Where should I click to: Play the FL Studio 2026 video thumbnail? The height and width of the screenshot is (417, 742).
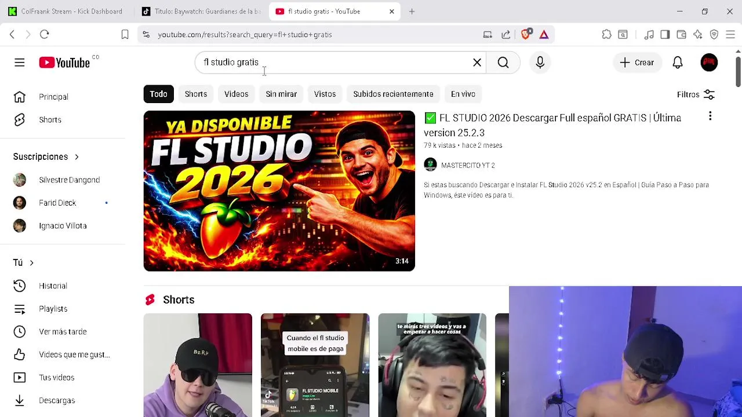tap(279, 191)
